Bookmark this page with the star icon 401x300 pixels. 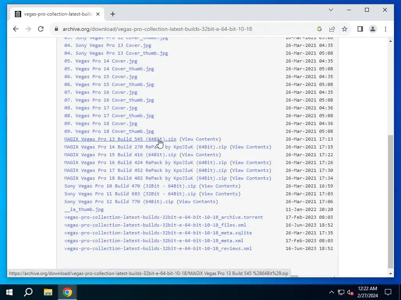(x=345, y=29)
